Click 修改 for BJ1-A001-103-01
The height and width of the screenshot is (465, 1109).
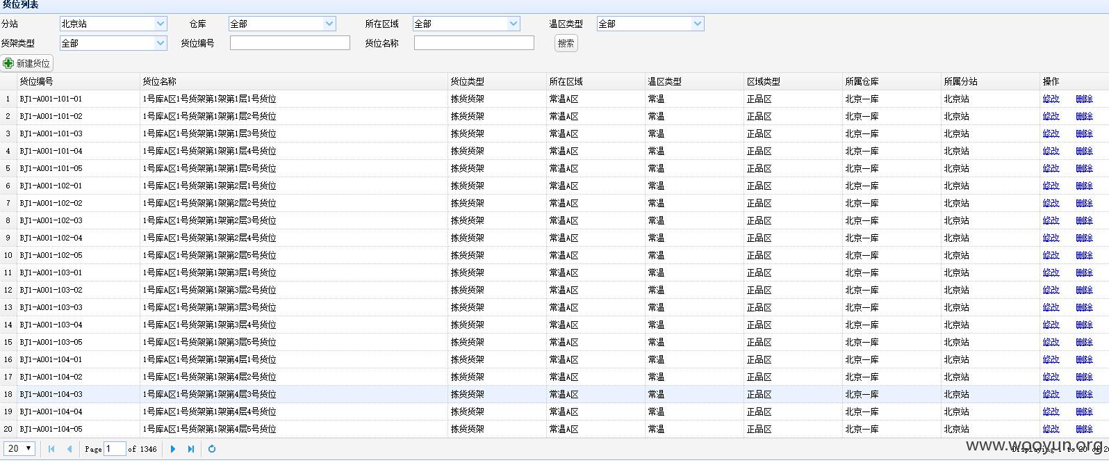coord(1051,272)
